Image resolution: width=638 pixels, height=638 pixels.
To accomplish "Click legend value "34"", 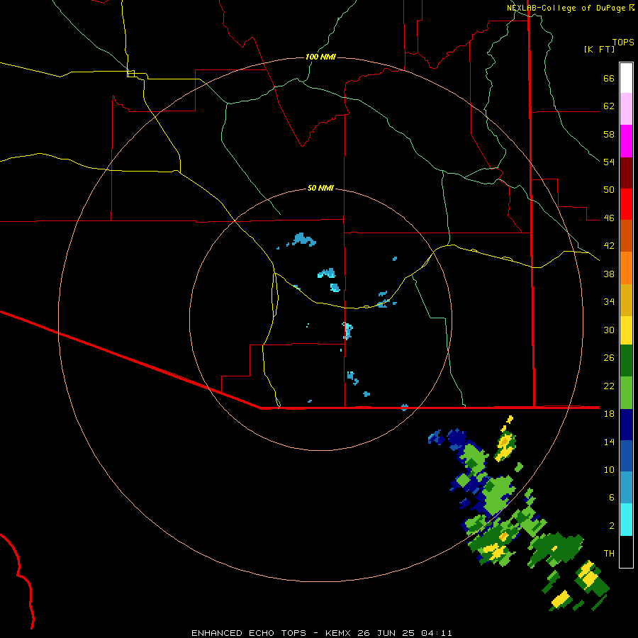I will (x=609, y=302).
